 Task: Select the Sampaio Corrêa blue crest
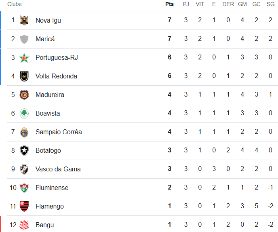[24, 132]
